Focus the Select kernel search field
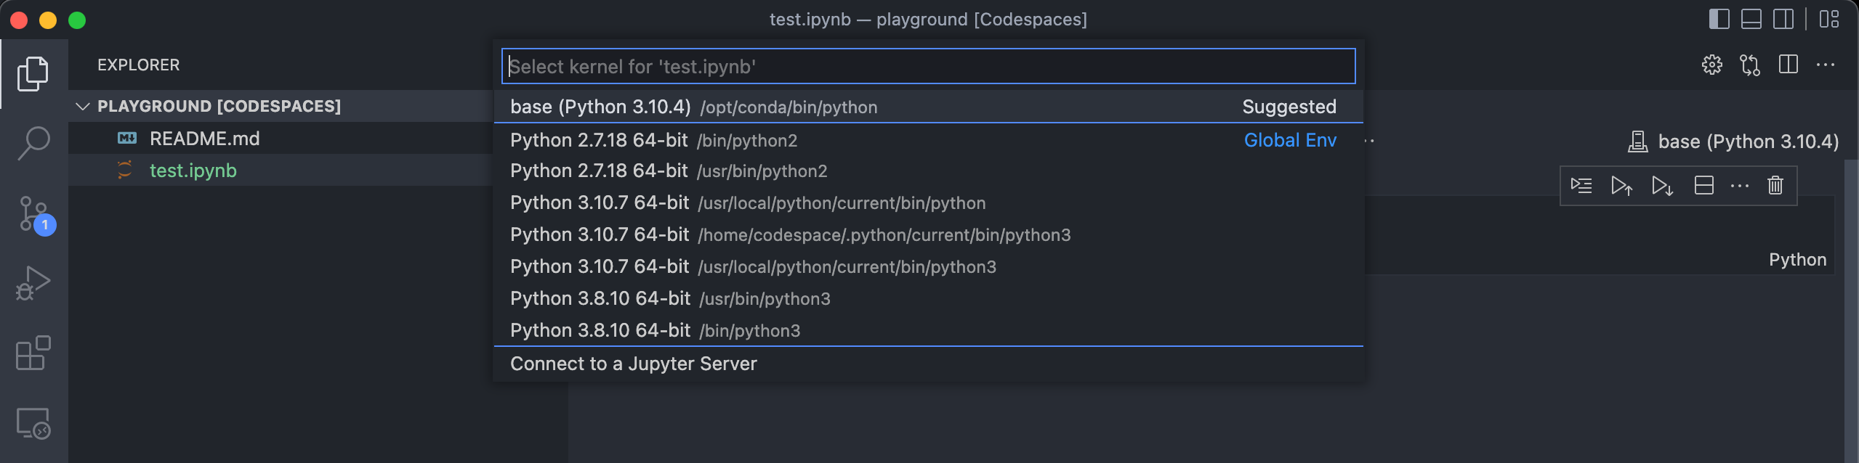 tap(927, 67)
